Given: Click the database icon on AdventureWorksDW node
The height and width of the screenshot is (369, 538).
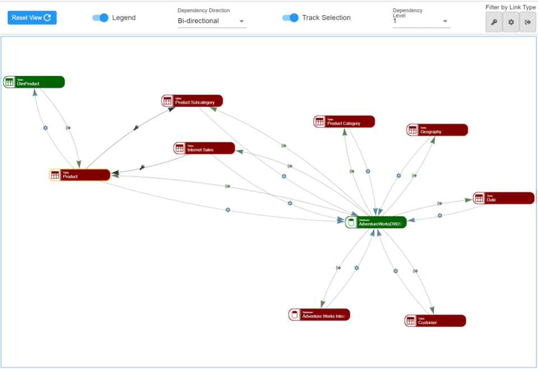Looking at the screenshot, I should coord(351,222).
